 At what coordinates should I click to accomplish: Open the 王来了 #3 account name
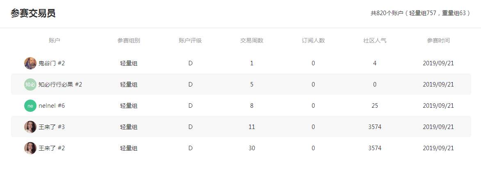(x=52, y=127)
